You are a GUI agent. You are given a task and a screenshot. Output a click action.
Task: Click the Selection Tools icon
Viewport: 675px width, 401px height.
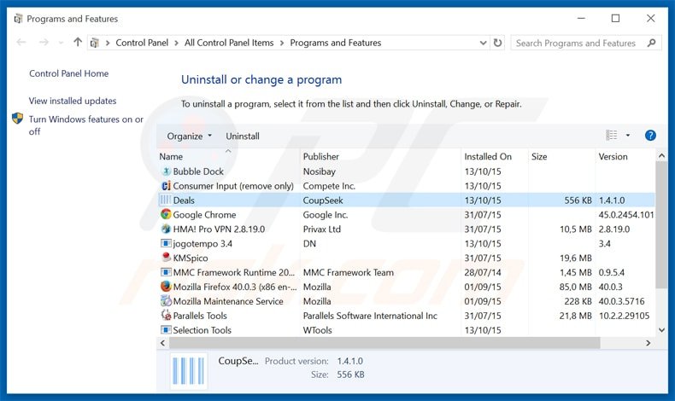click(166, 329)
